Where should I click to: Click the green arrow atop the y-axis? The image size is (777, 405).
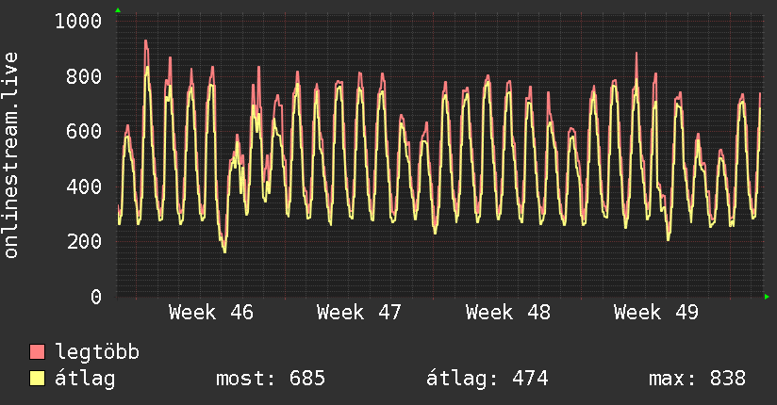click(x=118, y=10)
